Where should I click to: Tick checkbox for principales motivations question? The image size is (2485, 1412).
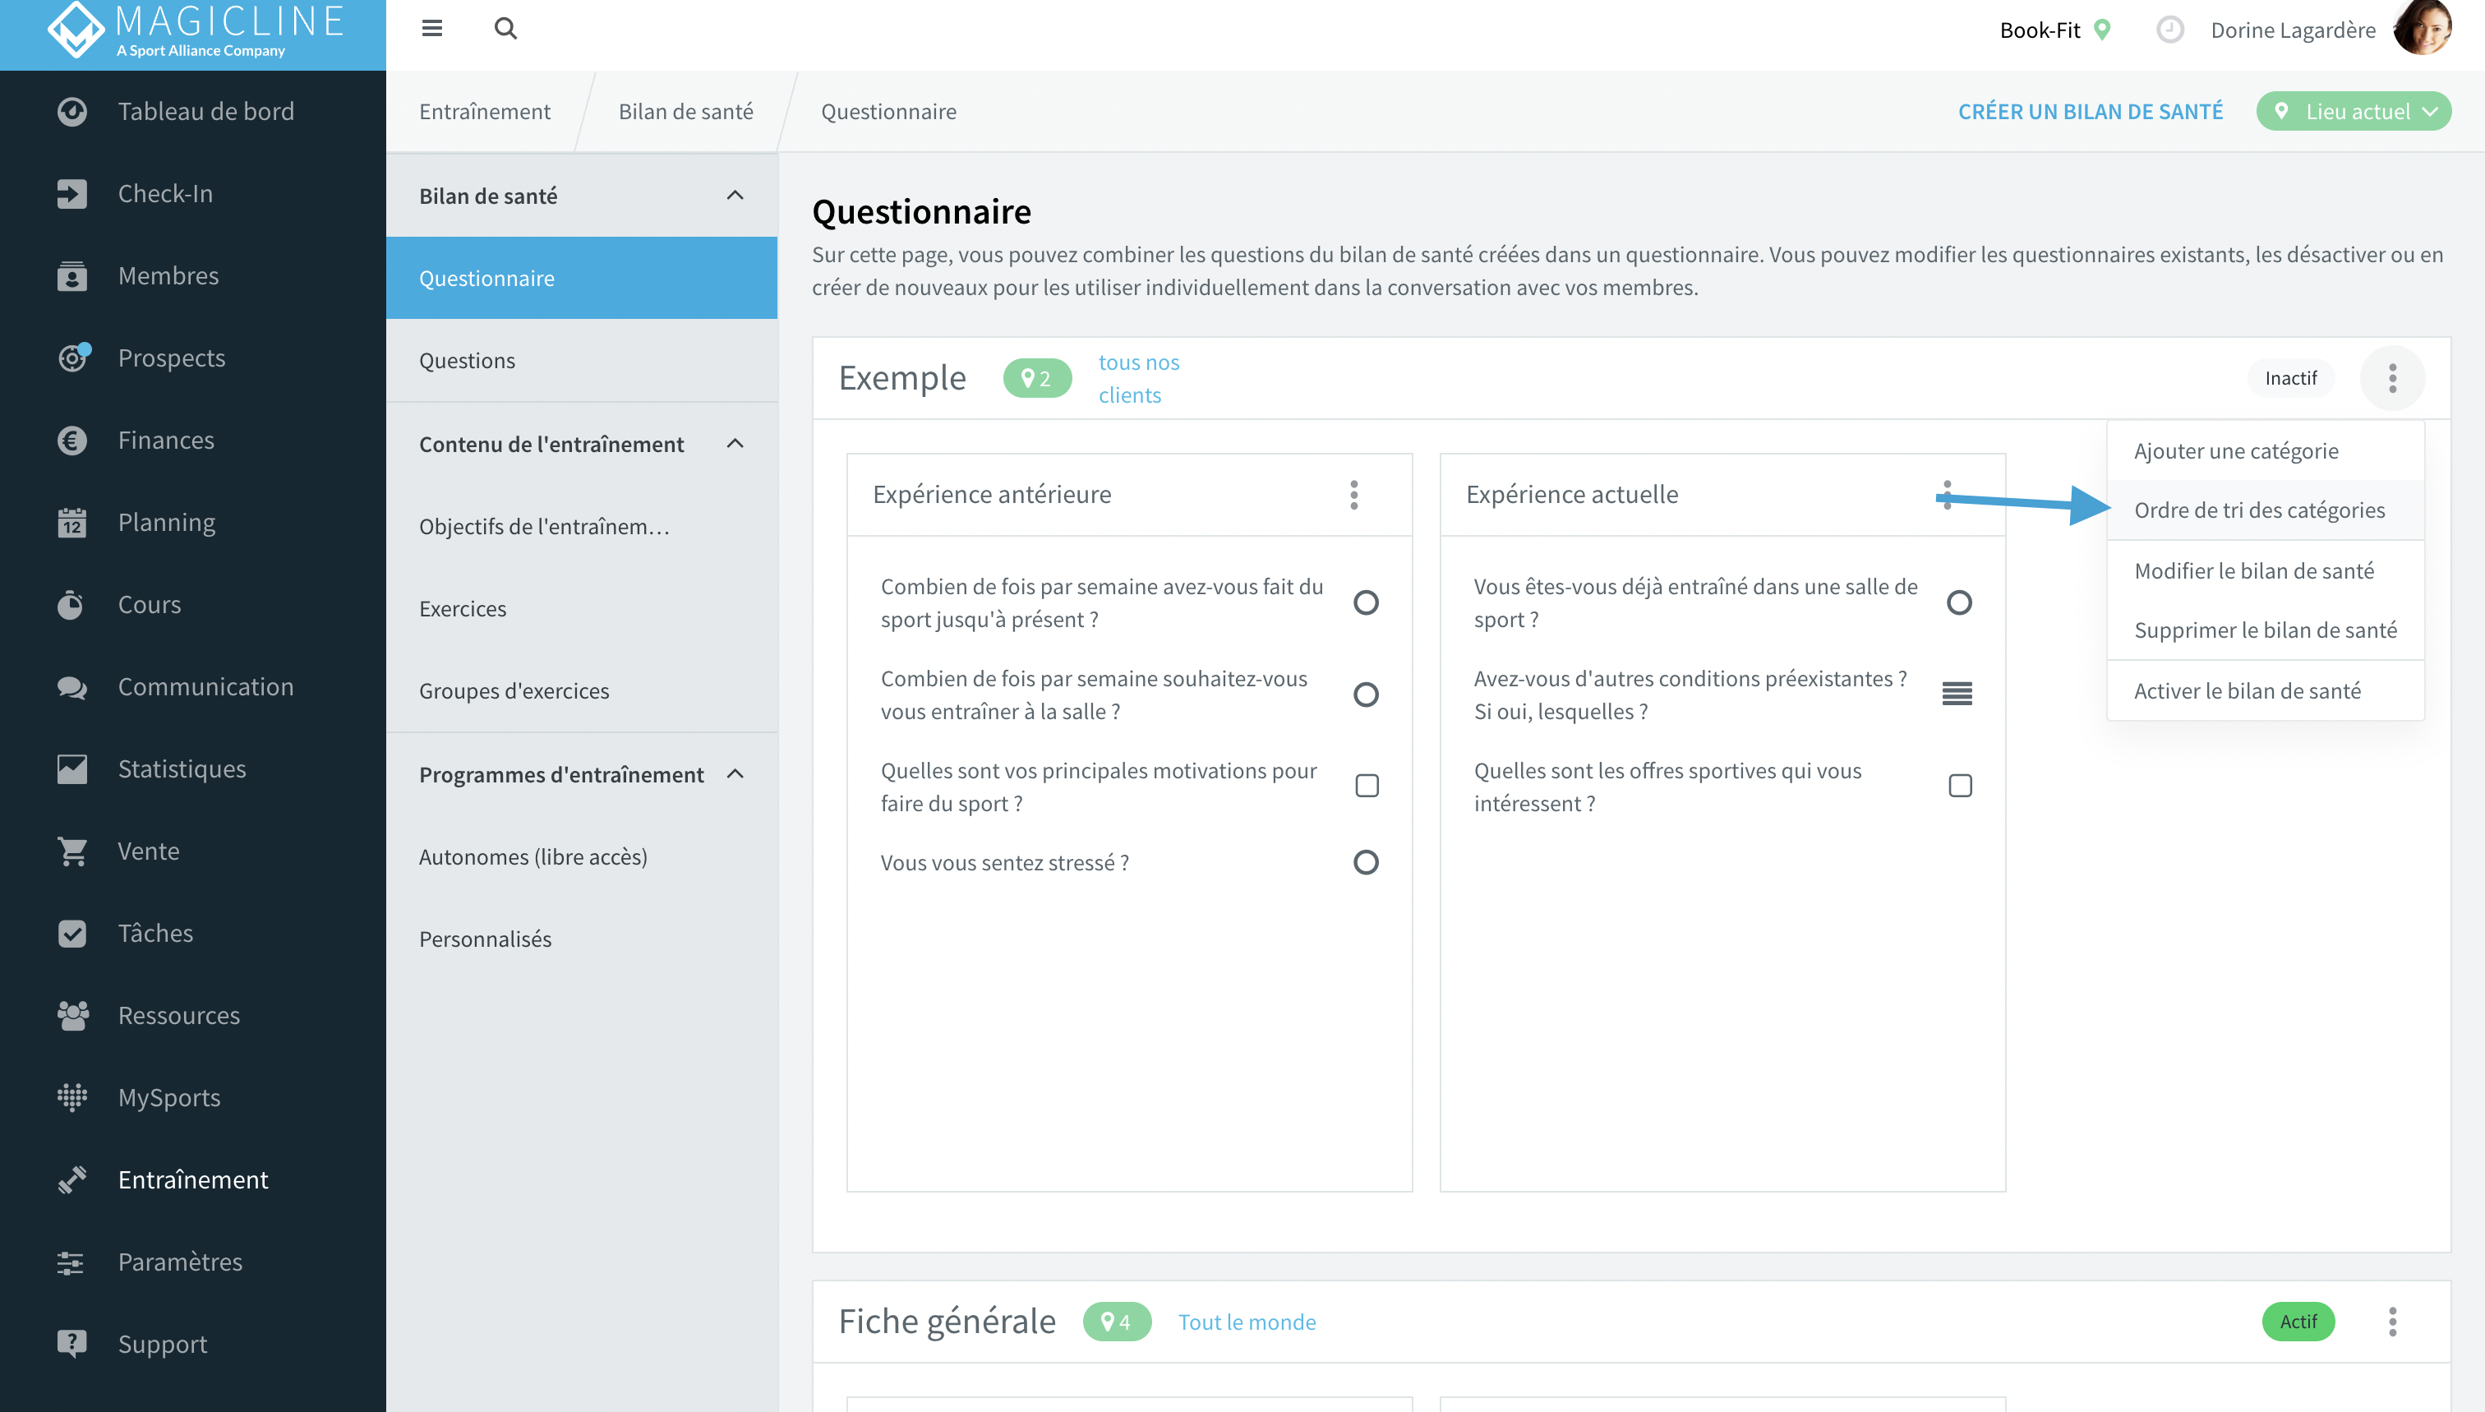[x=1366, y=786]
